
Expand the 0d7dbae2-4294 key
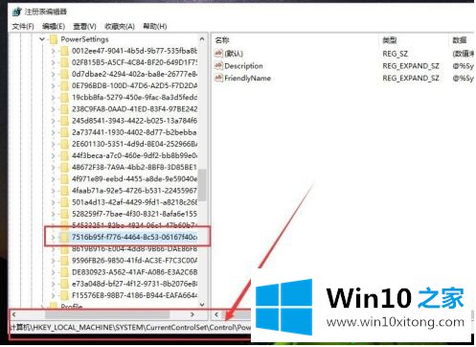(53, 74)
